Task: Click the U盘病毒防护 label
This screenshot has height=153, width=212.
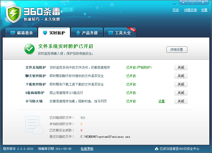Action: 35,93
